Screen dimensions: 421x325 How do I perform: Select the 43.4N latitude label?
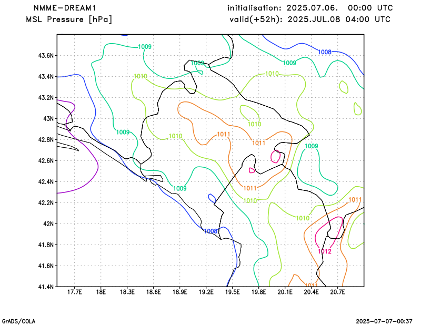point(46,77)
